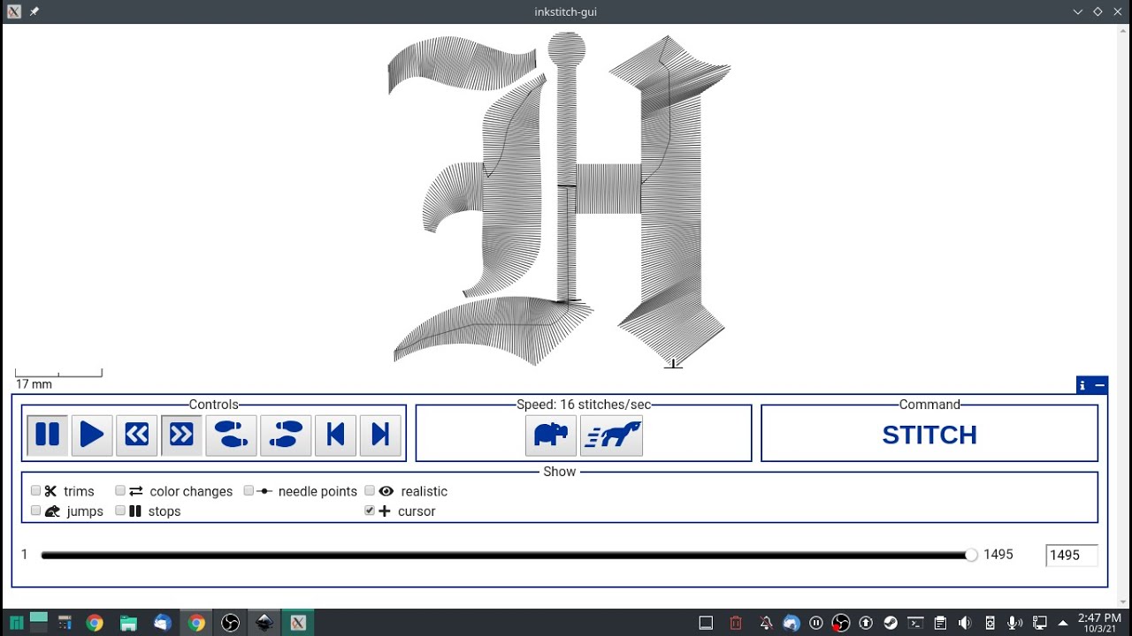Click the stitch number input field showing 1495
This screenshot has height=636, width=1132.
click(x=1072, y=555)
